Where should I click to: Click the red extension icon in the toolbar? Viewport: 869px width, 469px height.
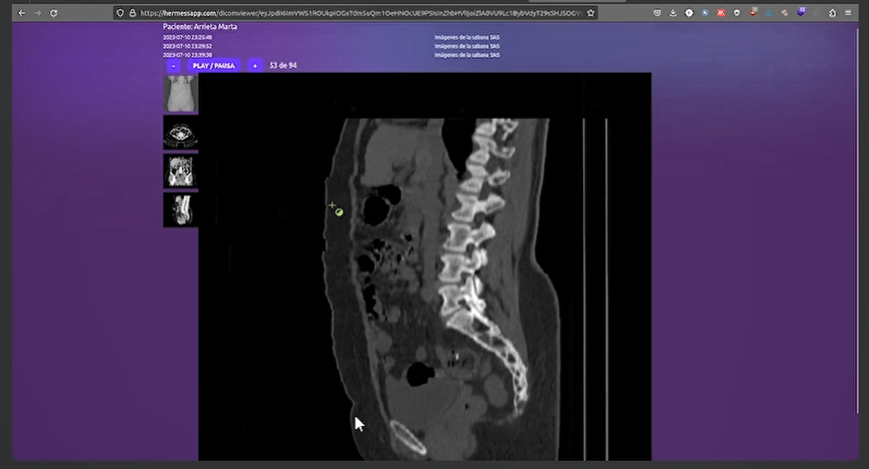click(x=721, y=13)
